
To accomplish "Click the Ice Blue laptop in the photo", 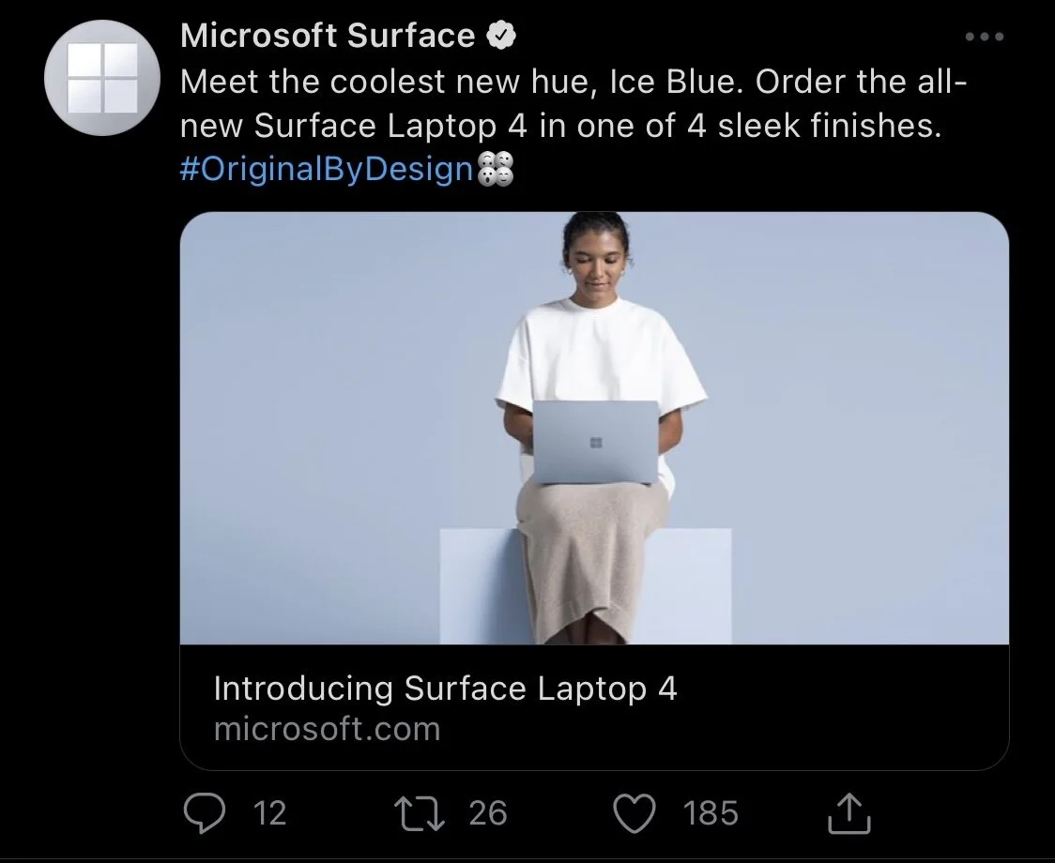I will click(x=595, y=442).
